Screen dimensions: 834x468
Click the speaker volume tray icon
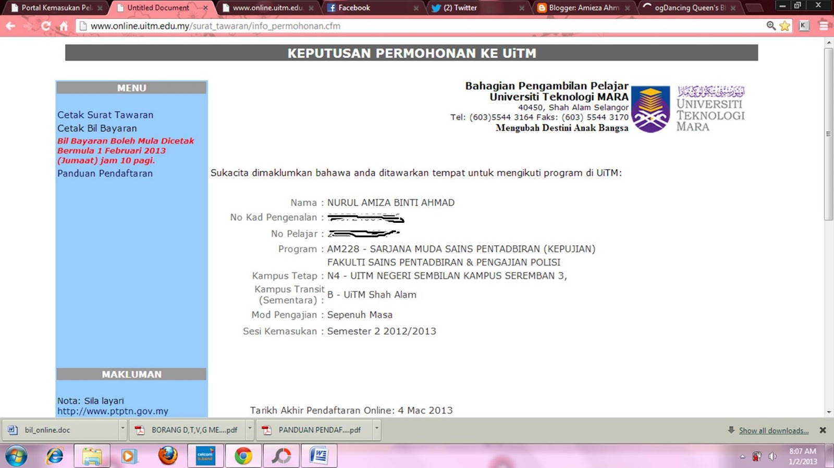pyautogui.click(x=772, y=457)
